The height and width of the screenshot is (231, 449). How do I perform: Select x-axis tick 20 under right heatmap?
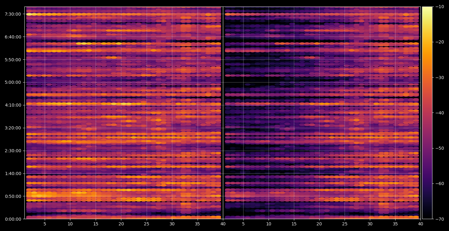[319, 224]
